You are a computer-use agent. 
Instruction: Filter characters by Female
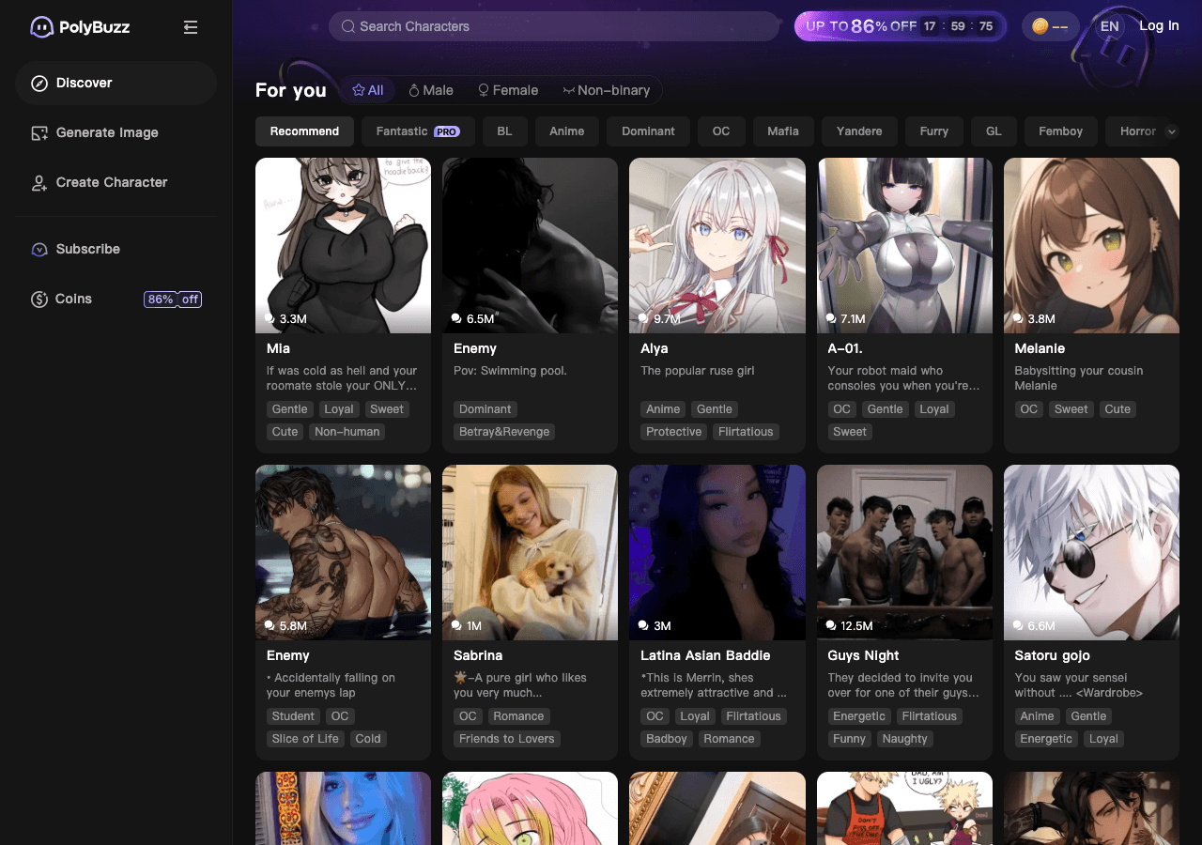click(508, 90)
